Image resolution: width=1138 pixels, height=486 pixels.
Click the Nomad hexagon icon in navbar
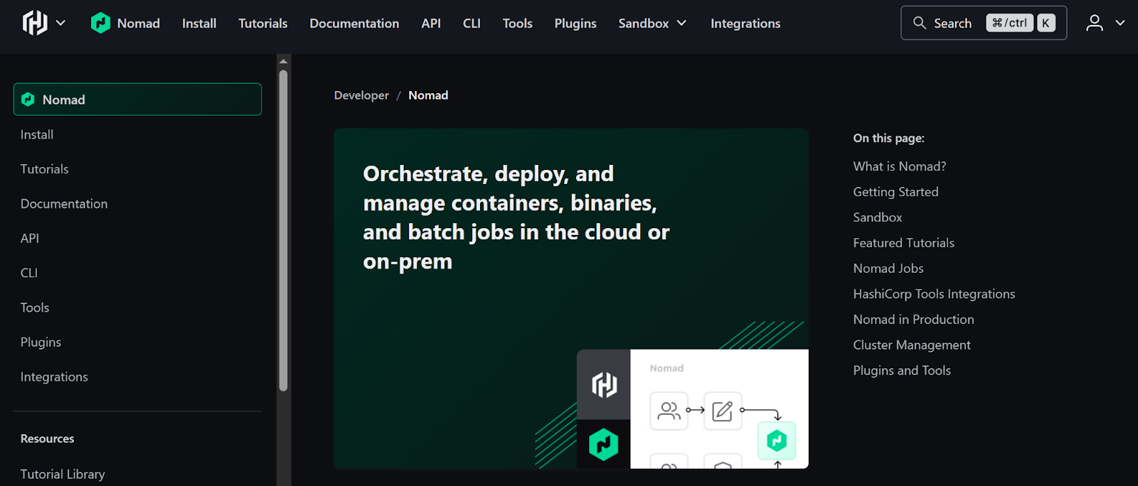(x=100, y=23)
